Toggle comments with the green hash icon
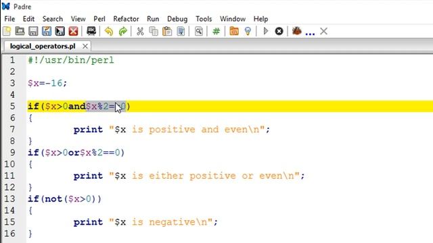This screenshot has width=433, height=243. 216,31
